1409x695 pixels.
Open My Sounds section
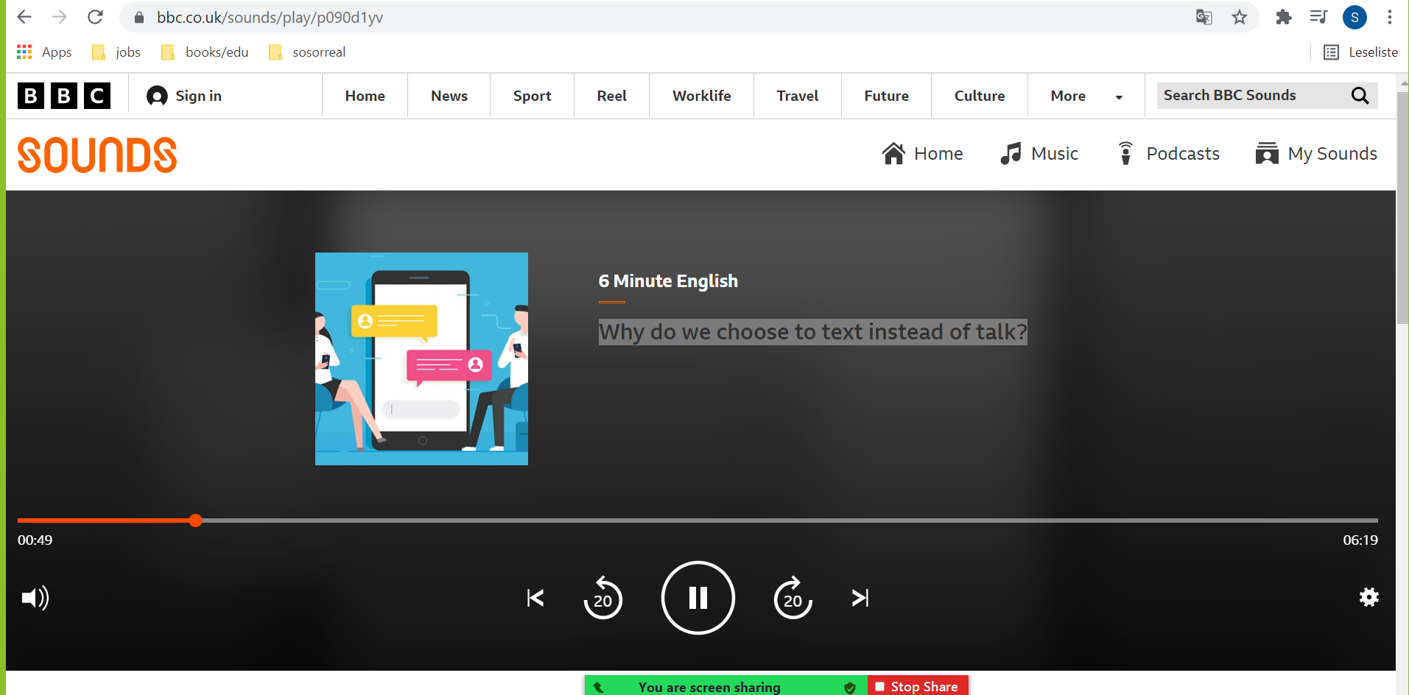tap(1316, 153)
